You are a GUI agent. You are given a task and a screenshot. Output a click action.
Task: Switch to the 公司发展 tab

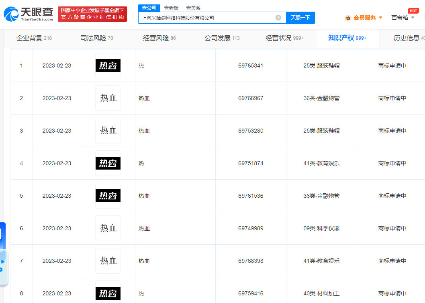pos(222,38)
